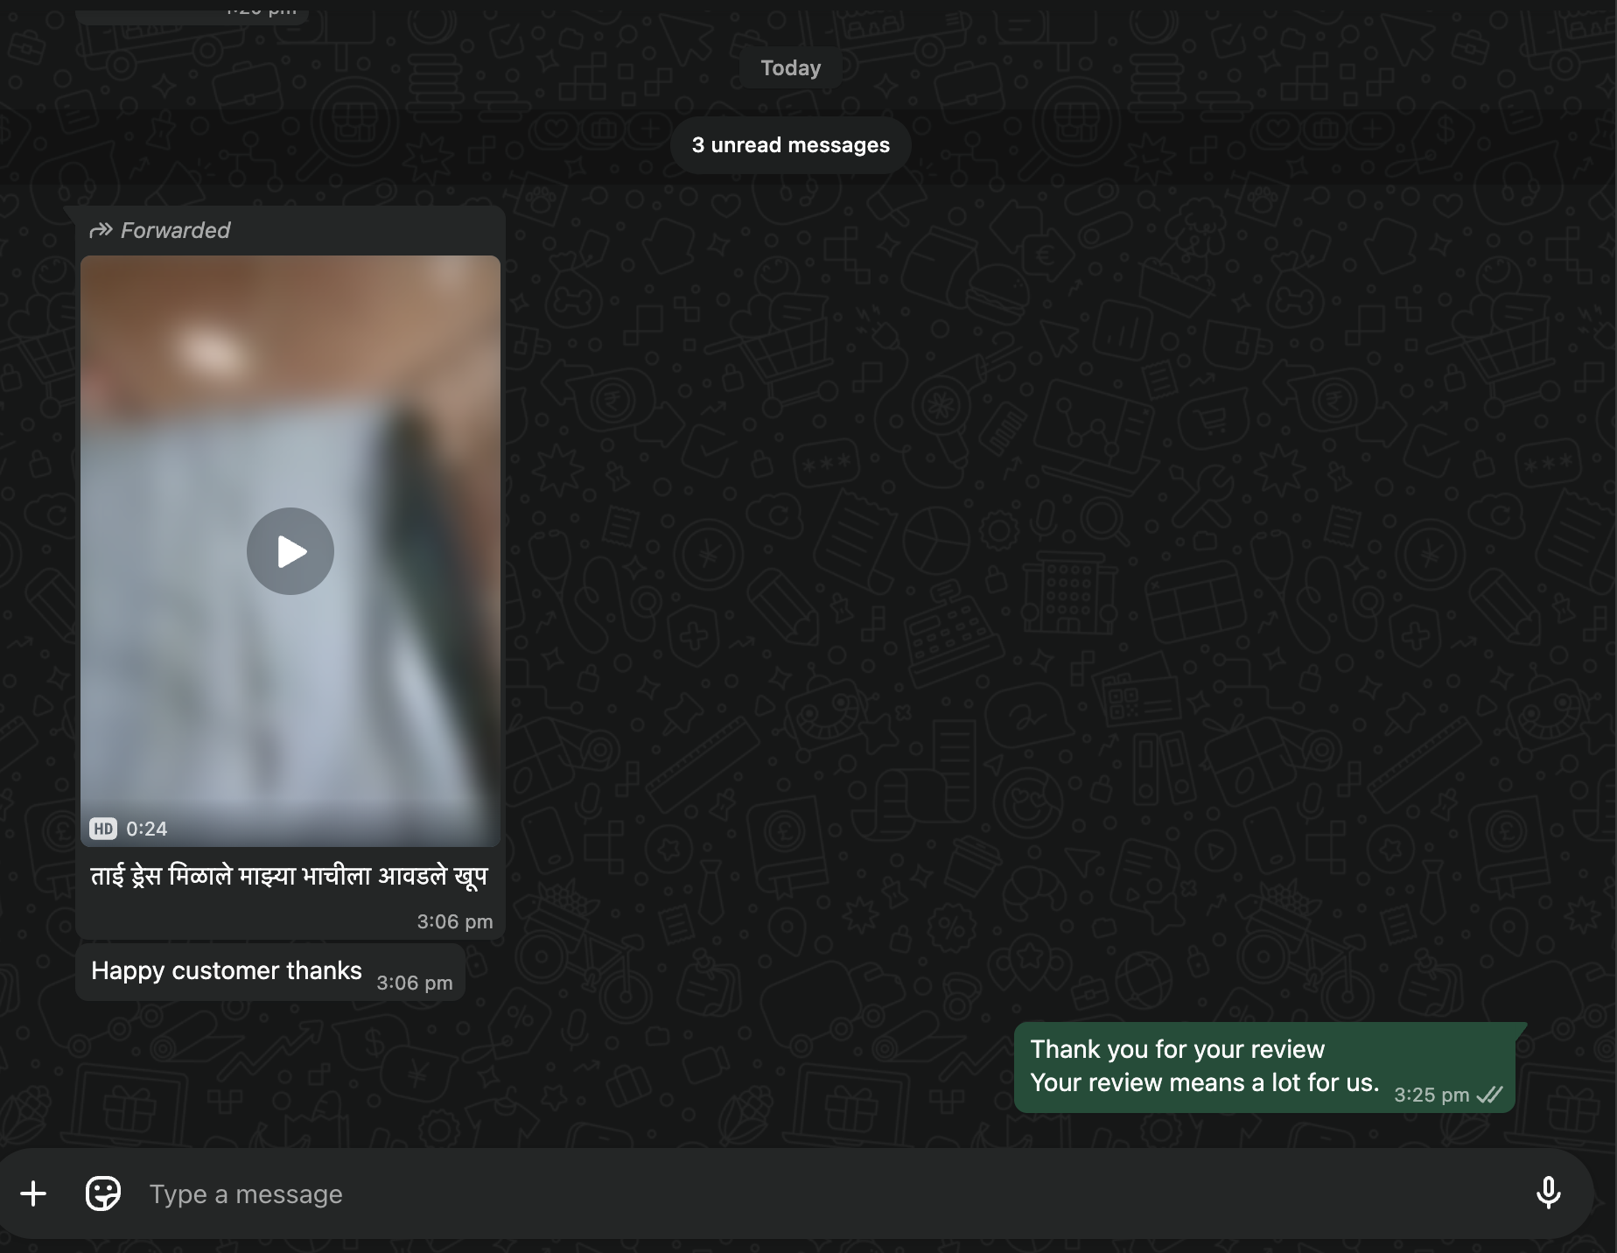Play the forwarded 0:24 video
Screen dimensions: 1617x1253
pyautogui.click(x=290, y=551)
